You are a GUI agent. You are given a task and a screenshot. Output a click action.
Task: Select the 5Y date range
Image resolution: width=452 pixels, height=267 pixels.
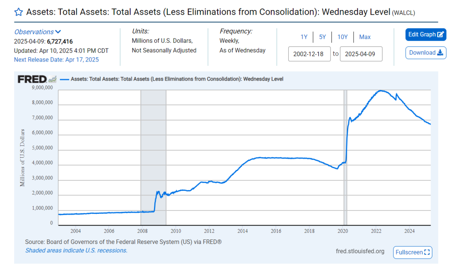(322, 37)
